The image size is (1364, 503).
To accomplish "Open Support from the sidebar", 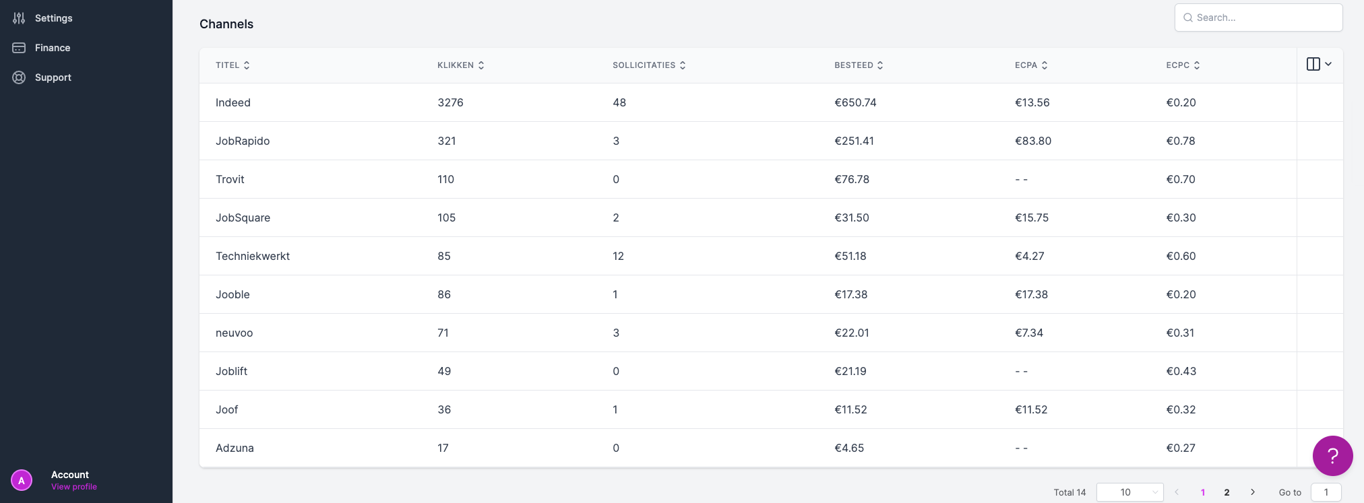I will pos(53,77).
